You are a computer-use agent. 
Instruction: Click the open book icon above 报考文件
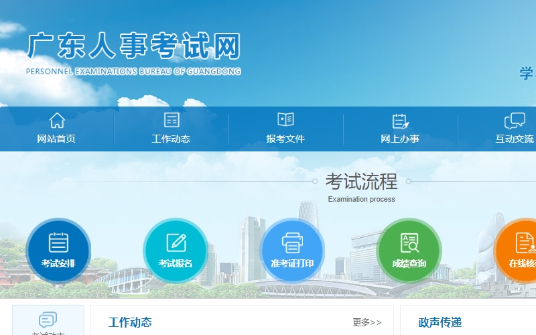pos(285,120)
